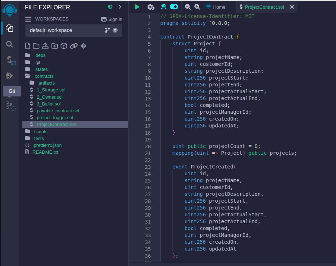Click the green Run script play button
This screenshot has height=266, width=336.
137,7
